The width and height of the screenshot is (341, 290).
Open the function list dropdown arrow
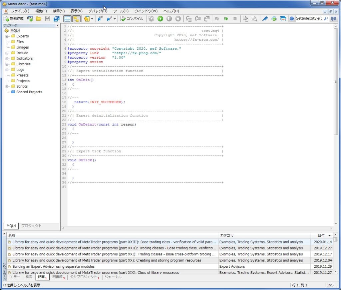click(115, 19)
